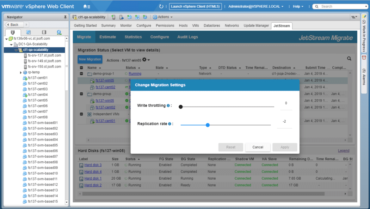Collapse DC1-QA-Scalability datacenter node
Viewport: 370px width, 209px height.
coord(11,44)
